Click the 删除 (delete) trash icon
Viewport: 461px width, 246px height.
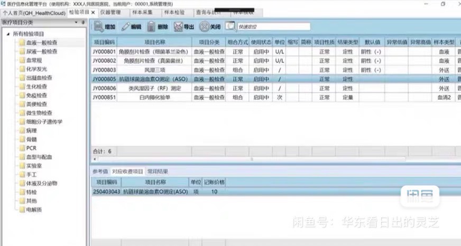coord(151,27)
